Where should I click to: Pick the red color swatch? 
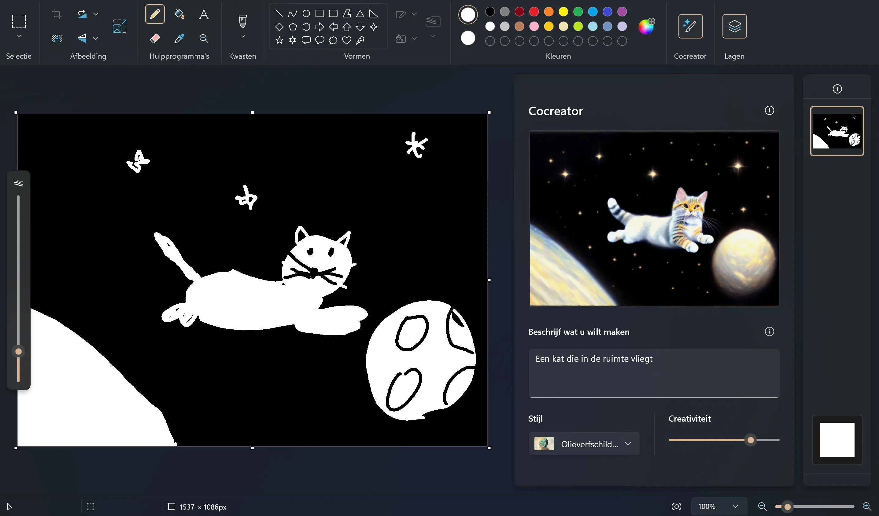pyautogui.click(x=534, y=12)
